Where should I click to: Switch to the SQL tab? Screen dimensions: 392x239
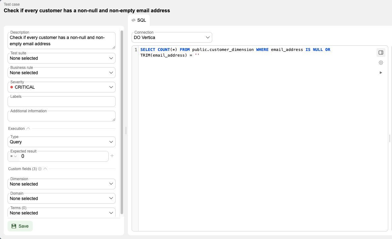(139, 20)
